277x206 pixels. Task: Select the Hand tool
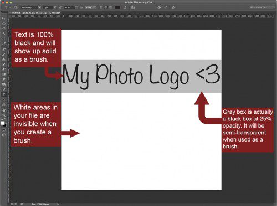tap(3, 110)
